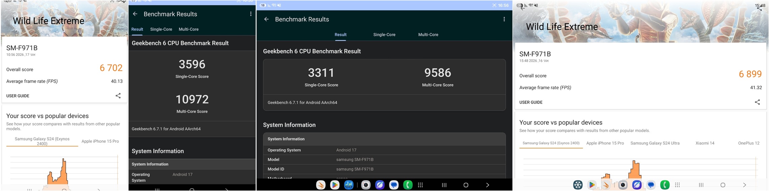Viewport: 769px width, 191px height.
Task: Tap the home button in the light navigation bar
Action: tap(723, 185)
